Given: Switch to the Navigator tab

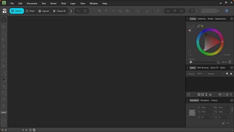Looking at the screenshot, I should pos(205,100).
